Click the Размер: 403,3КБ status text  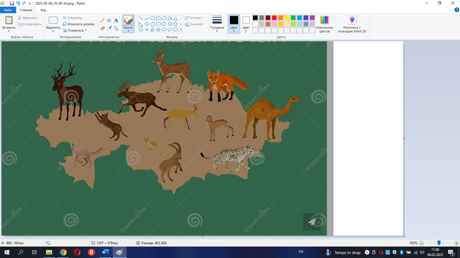[154, 243]
